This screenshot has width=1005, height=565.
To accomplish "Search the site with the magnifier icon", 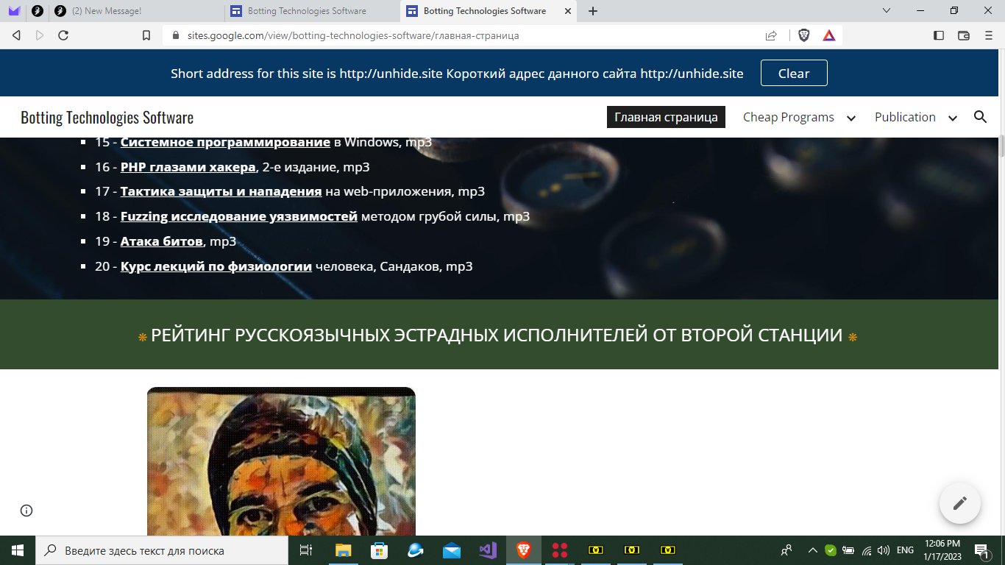I will click(980, 117).
